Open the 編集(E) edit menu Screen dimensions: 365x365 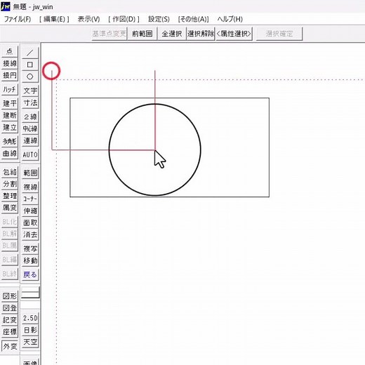54,19
